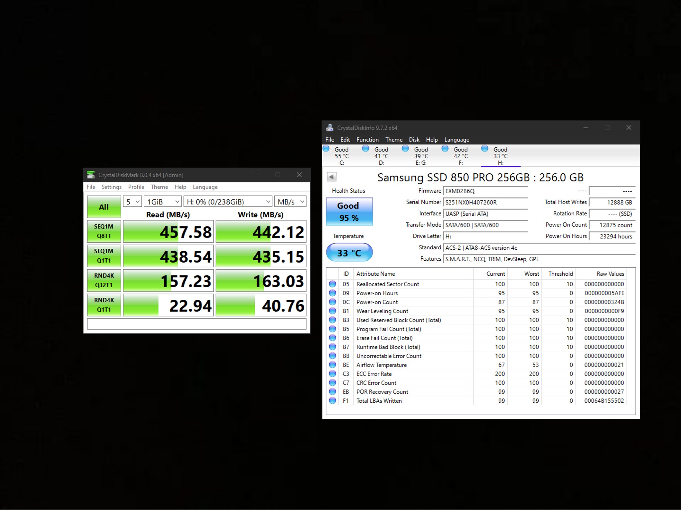Open CrystalDiskMark File menu

pyautogui.click(x=91, y=187)
